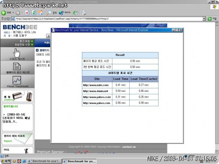Open the Report banner in sidebar

tap(18, 139)
